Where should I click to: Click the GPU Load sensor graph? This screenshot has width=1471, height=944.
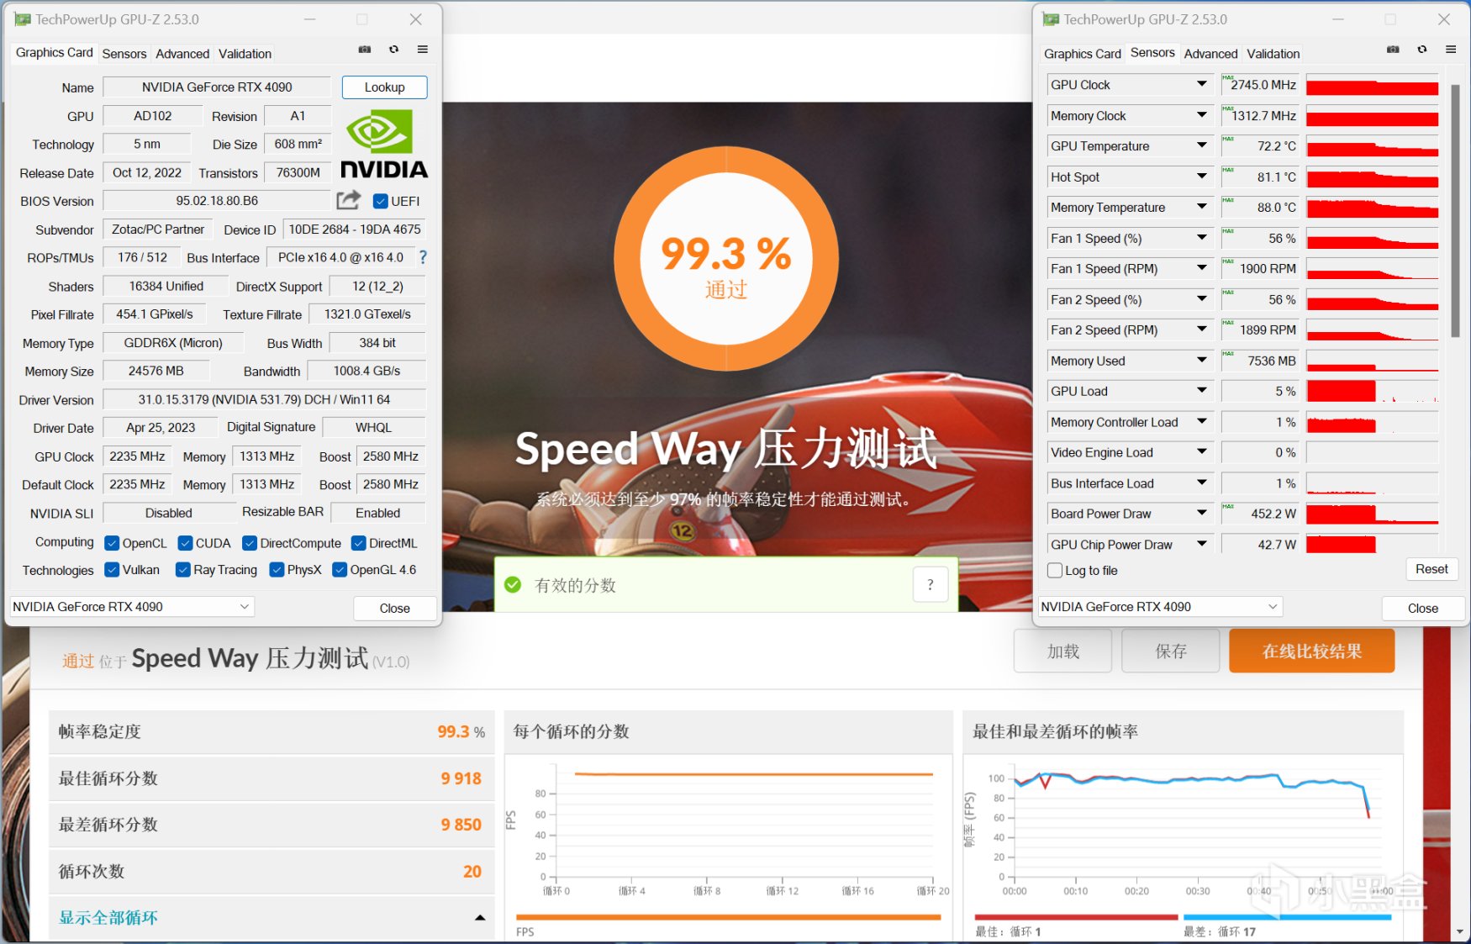click(1372, 392)
